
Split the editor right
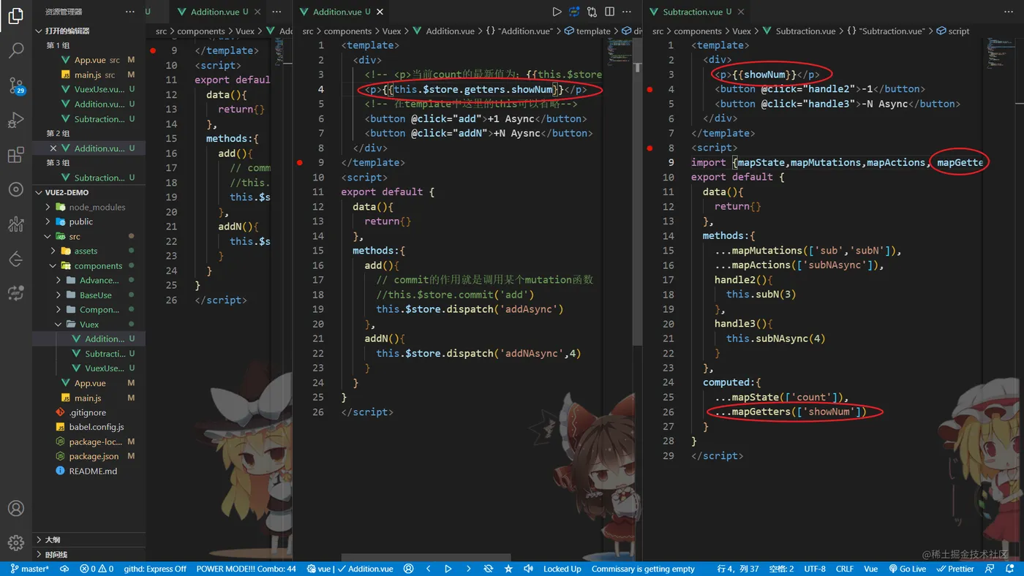point(609,12)
